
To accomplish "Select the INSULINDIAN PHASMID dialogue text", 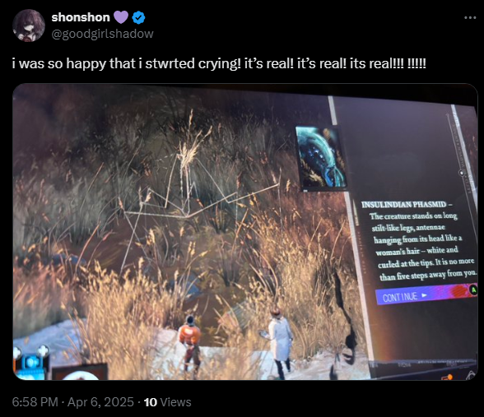I will pos(418,240).
